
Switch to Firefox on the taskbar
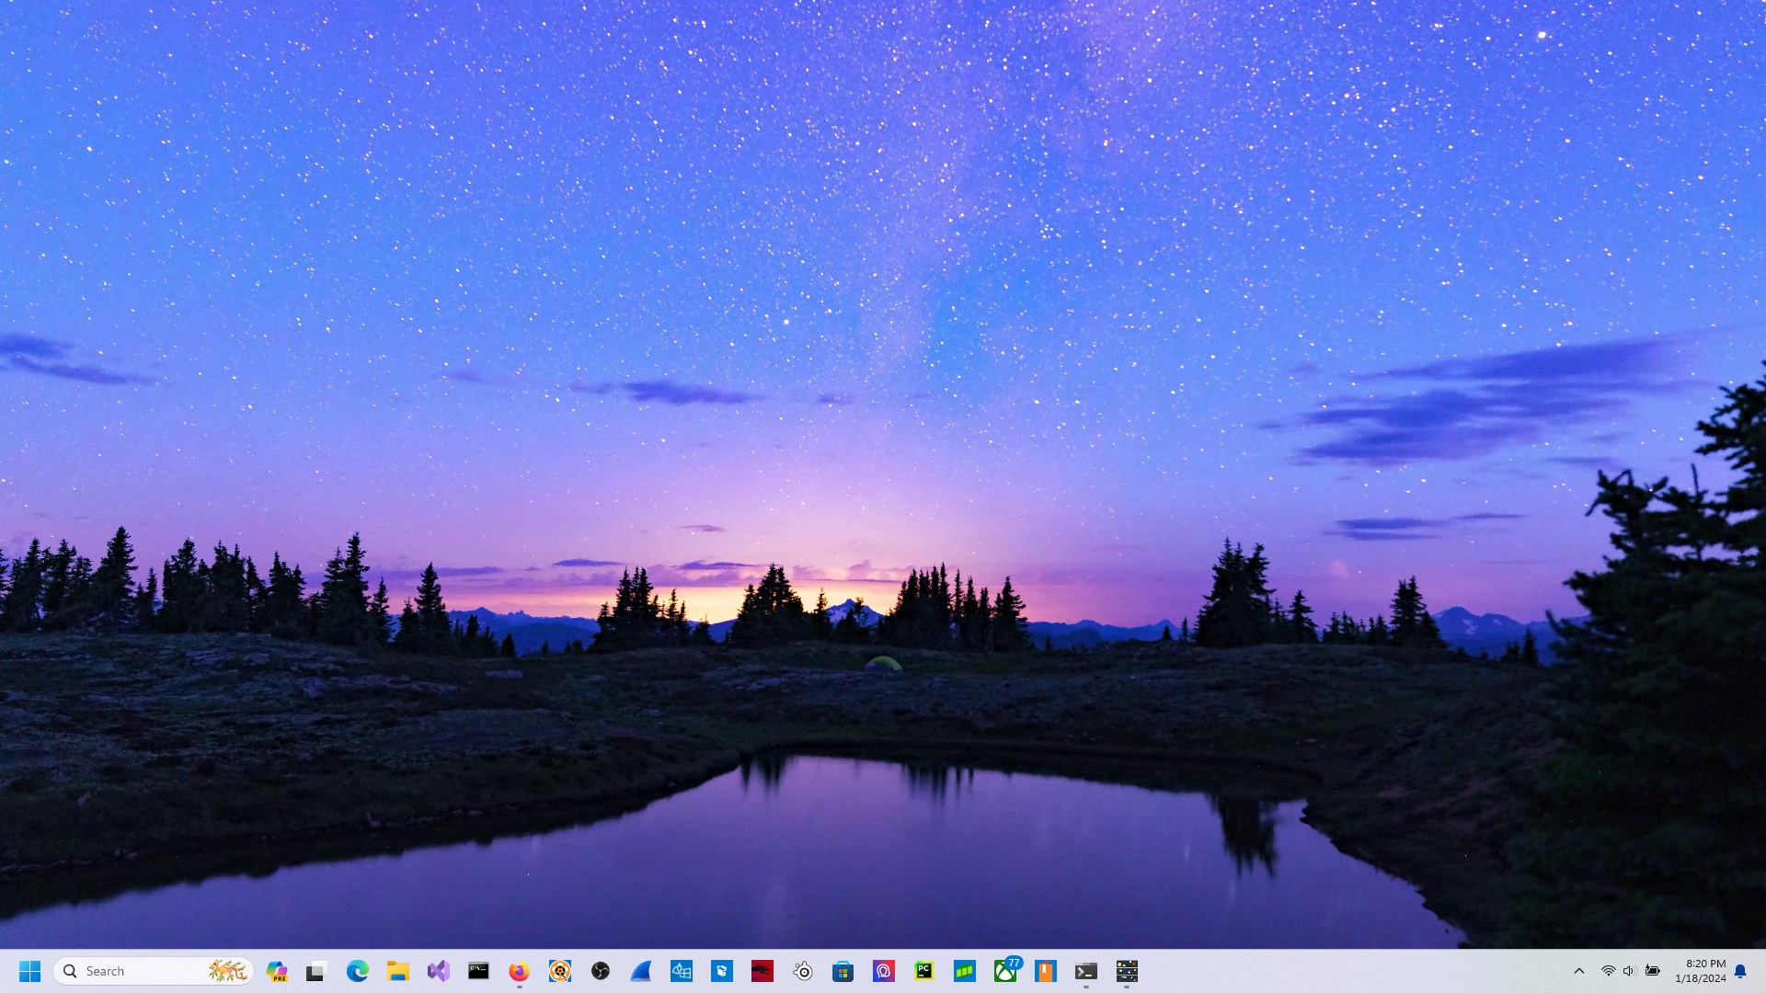519,971
